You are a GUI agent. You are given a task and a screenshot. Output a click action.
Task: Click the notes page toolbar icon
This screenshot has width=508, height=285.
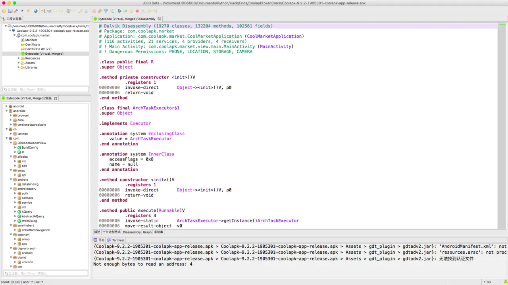tap(87, 11)
